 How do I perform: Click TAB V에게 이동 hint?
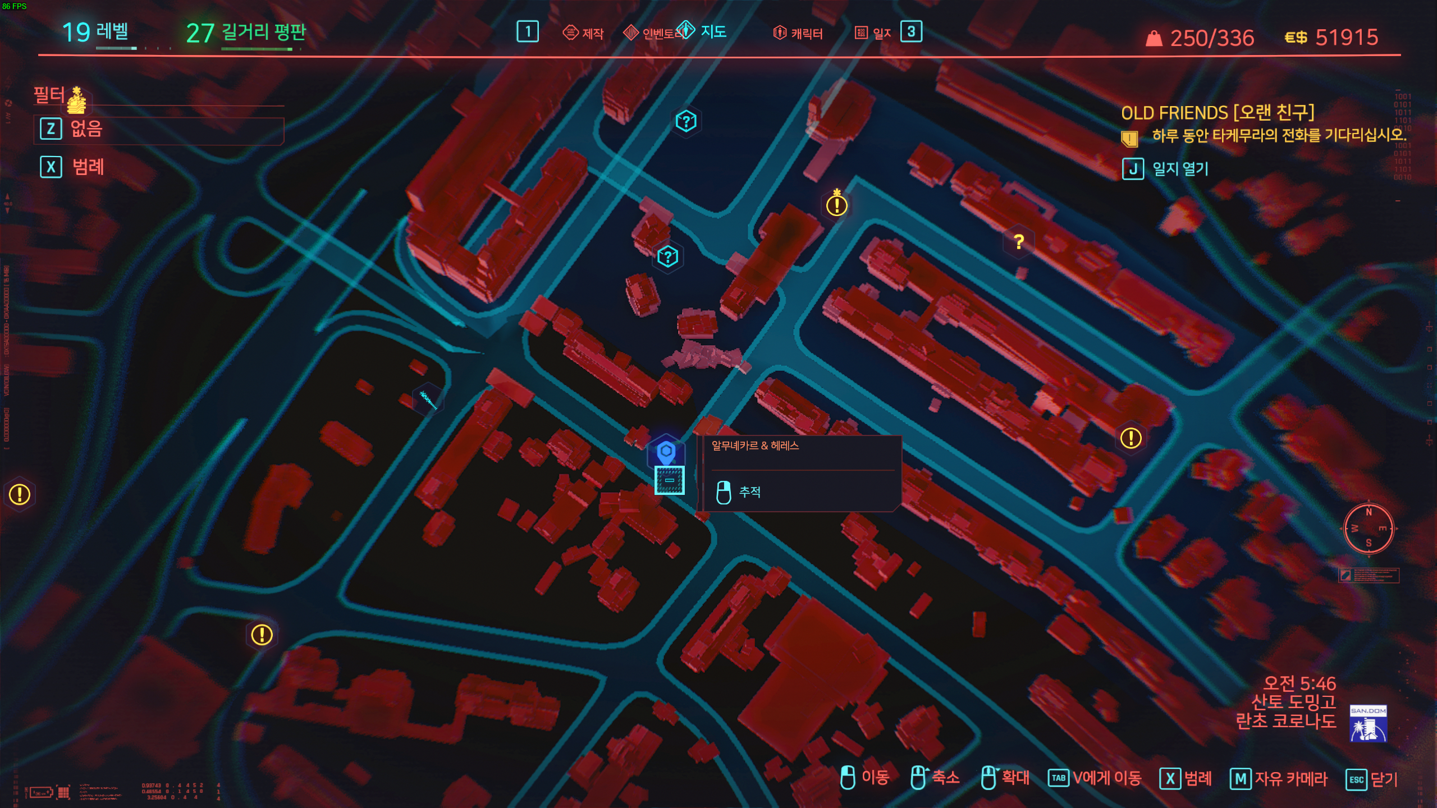tap(1095, 778)
